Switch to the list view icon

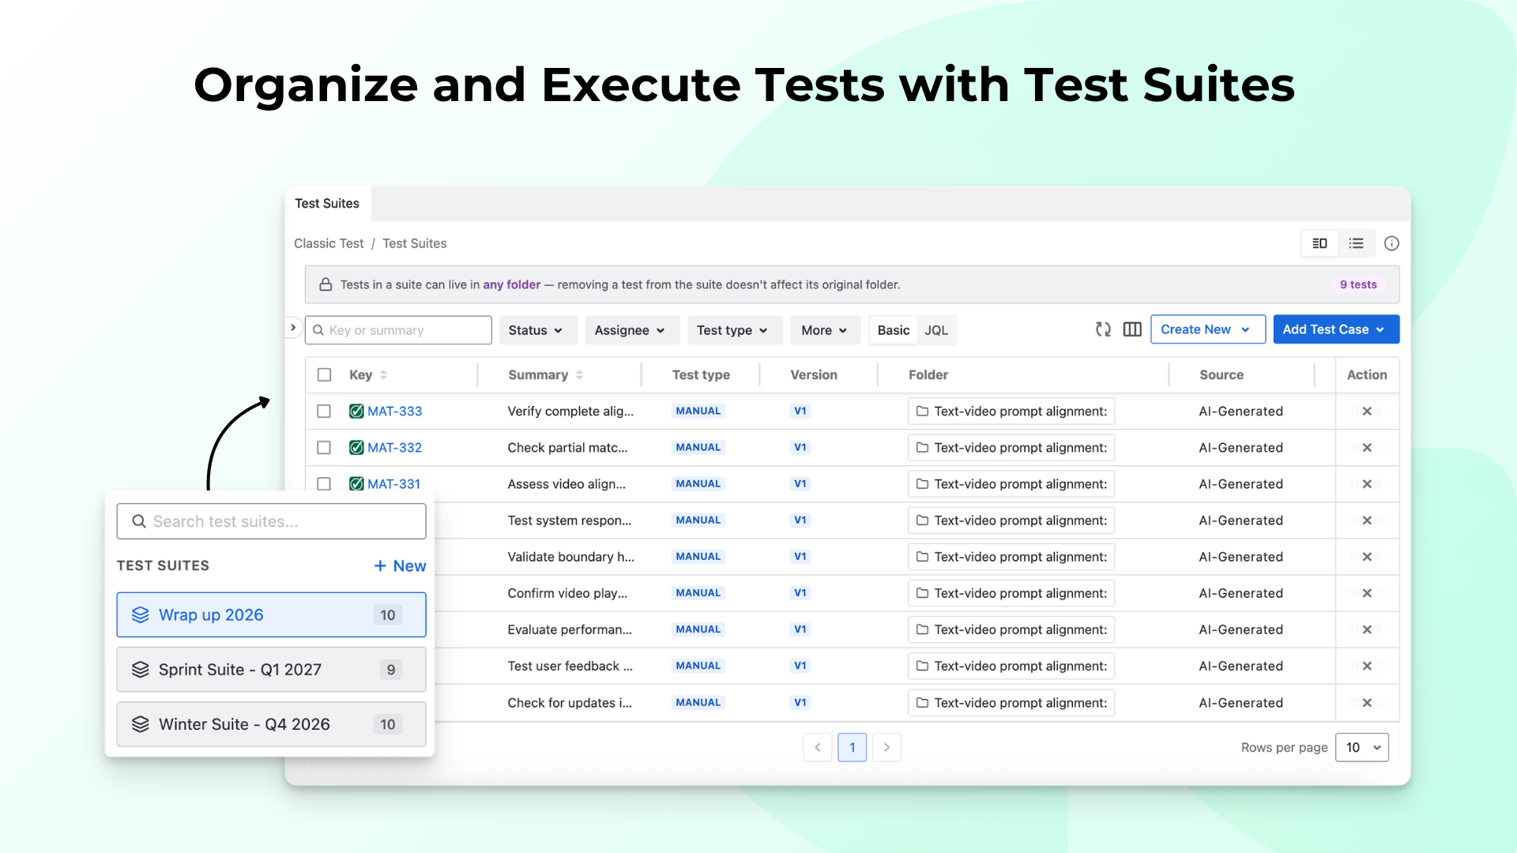point(1356,243)
